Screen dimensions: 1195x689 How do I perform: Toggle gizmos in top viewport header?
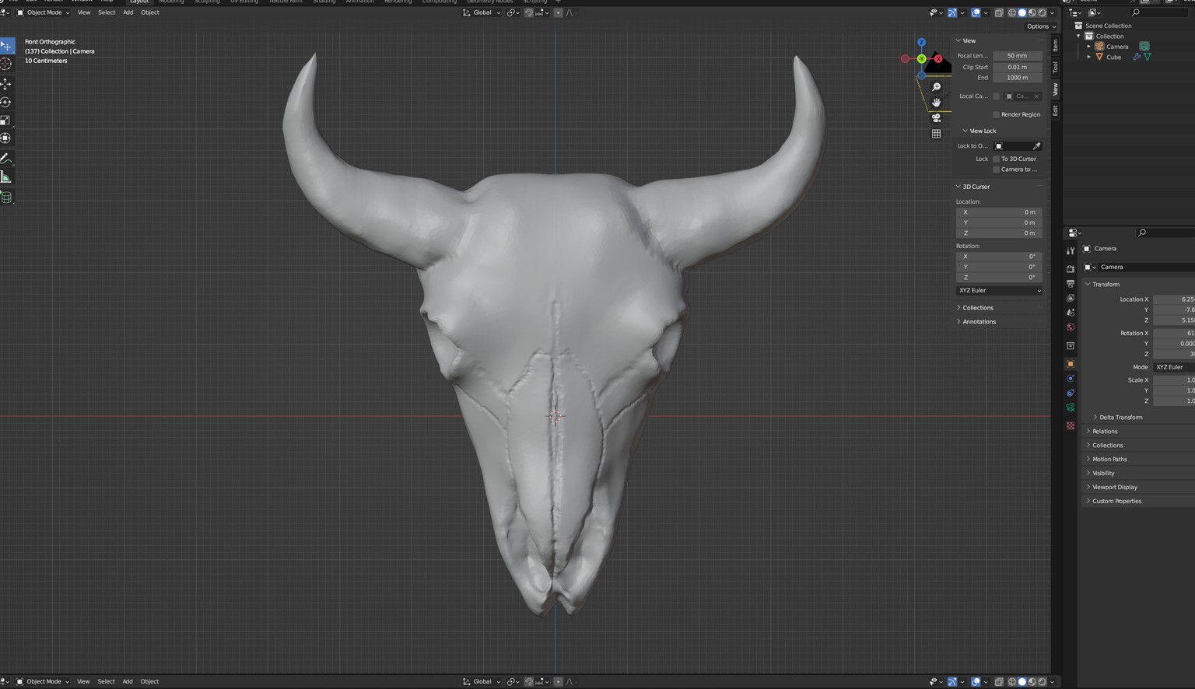click(952, 12)
